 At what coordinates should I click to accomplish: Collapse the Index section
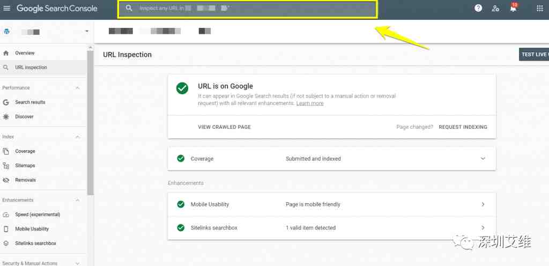click(x=77, y=137)
